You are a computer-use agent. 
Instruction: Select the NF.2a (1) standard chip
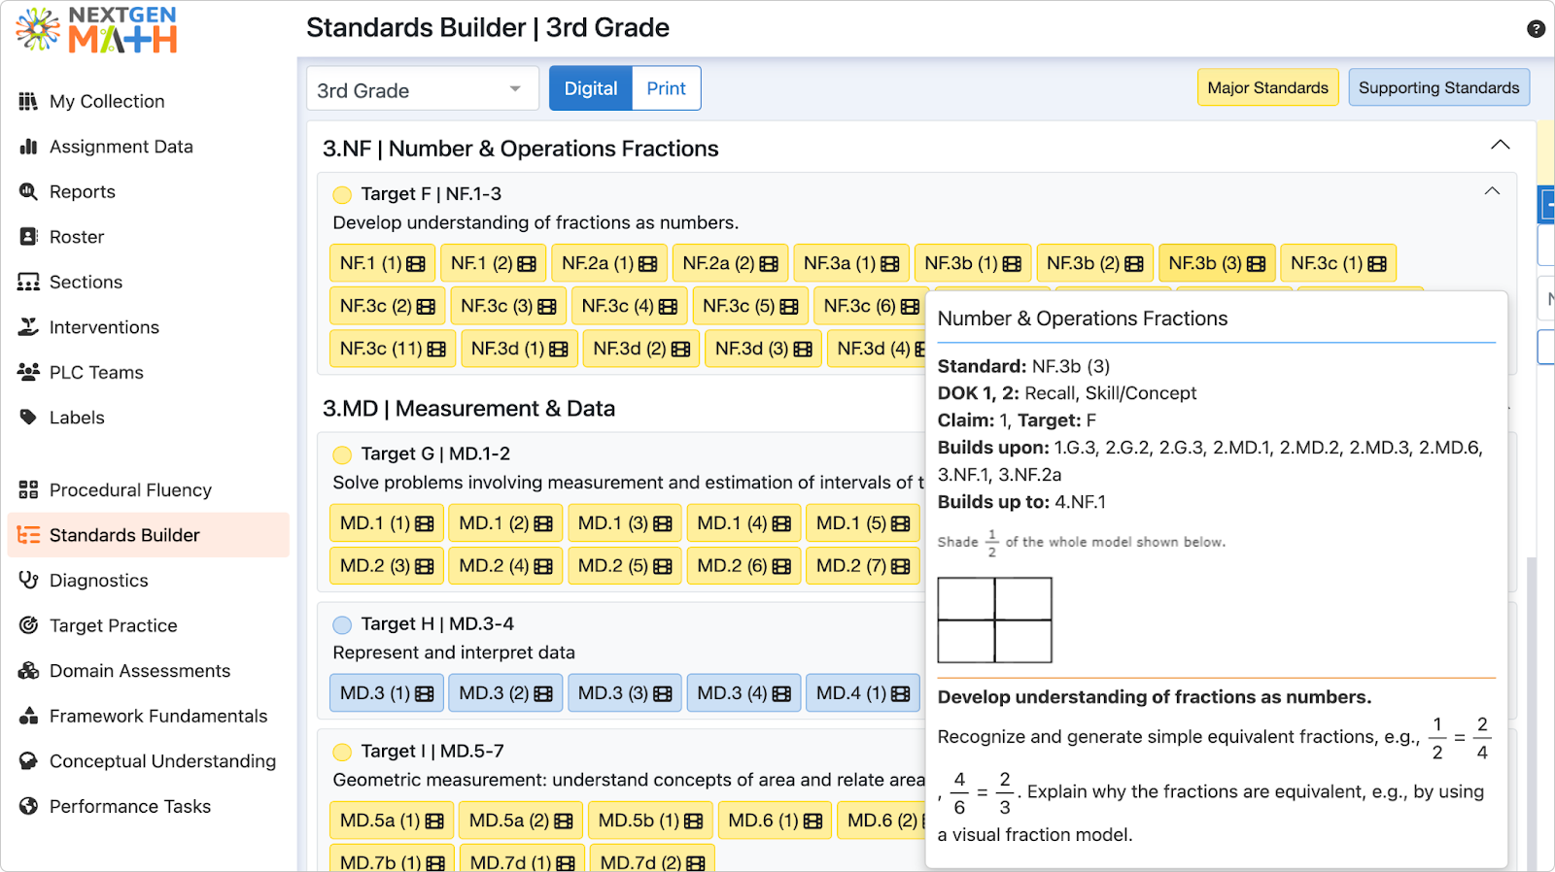(x=609, y=263)
